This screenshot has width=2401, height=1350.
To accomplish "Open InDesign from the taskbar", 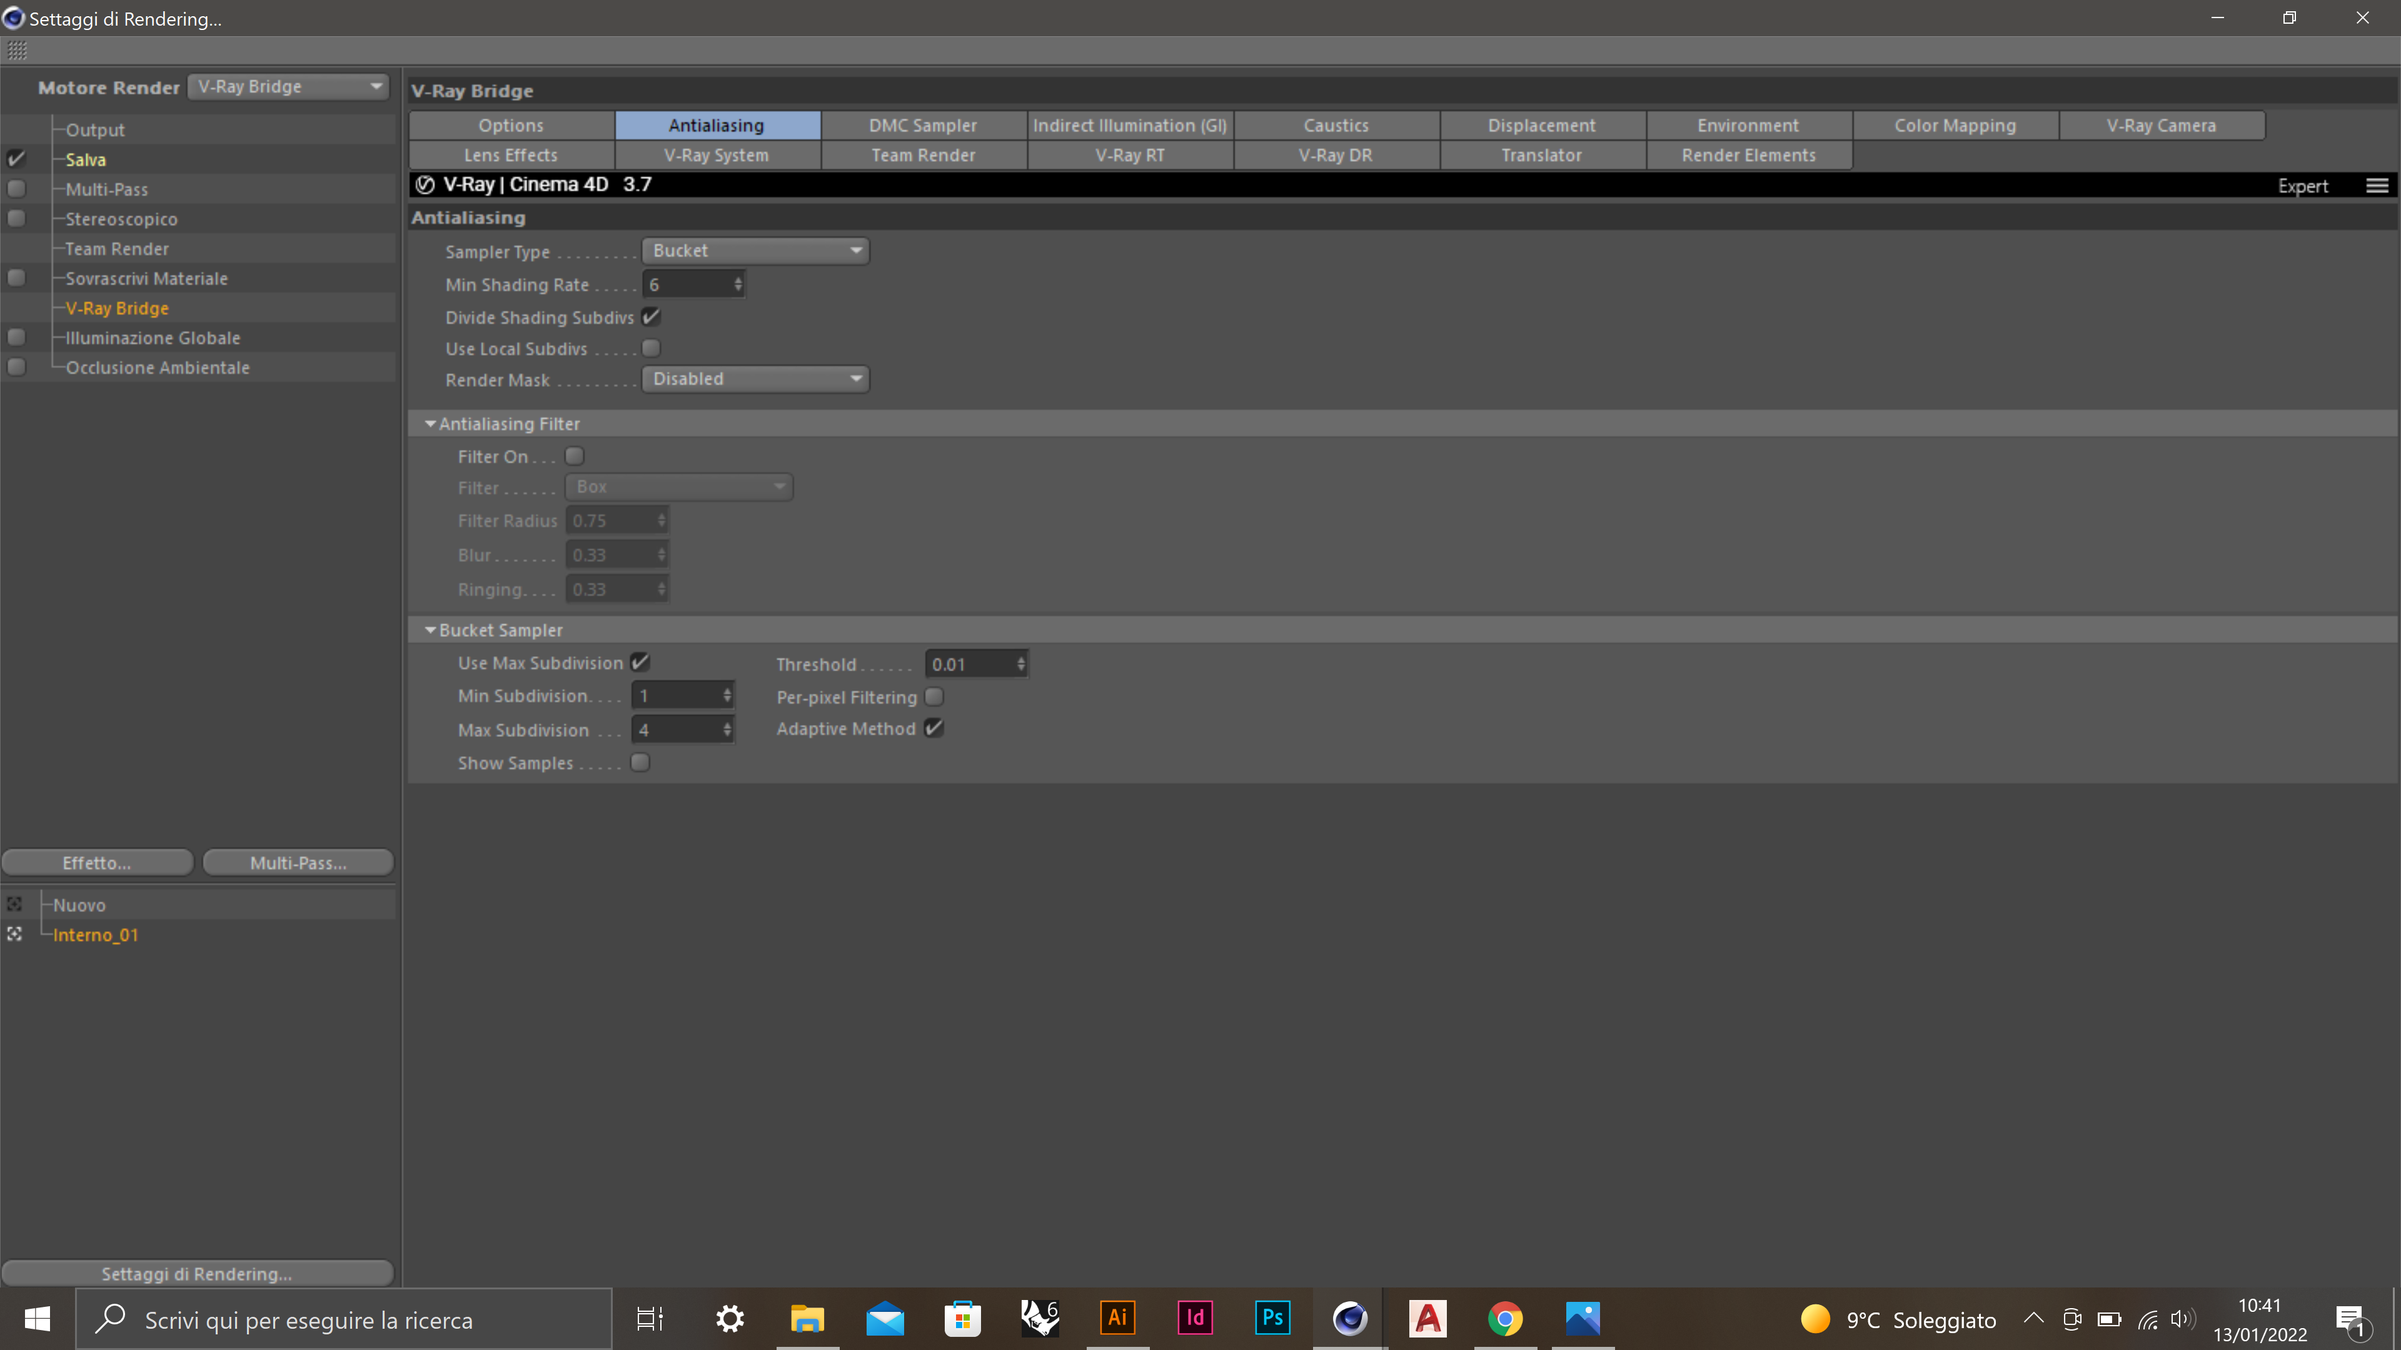I will tap(1195, 1318).
